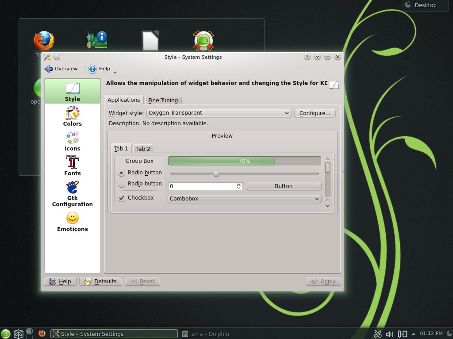Click the virtual desktop pager

(x=30, y=334)
